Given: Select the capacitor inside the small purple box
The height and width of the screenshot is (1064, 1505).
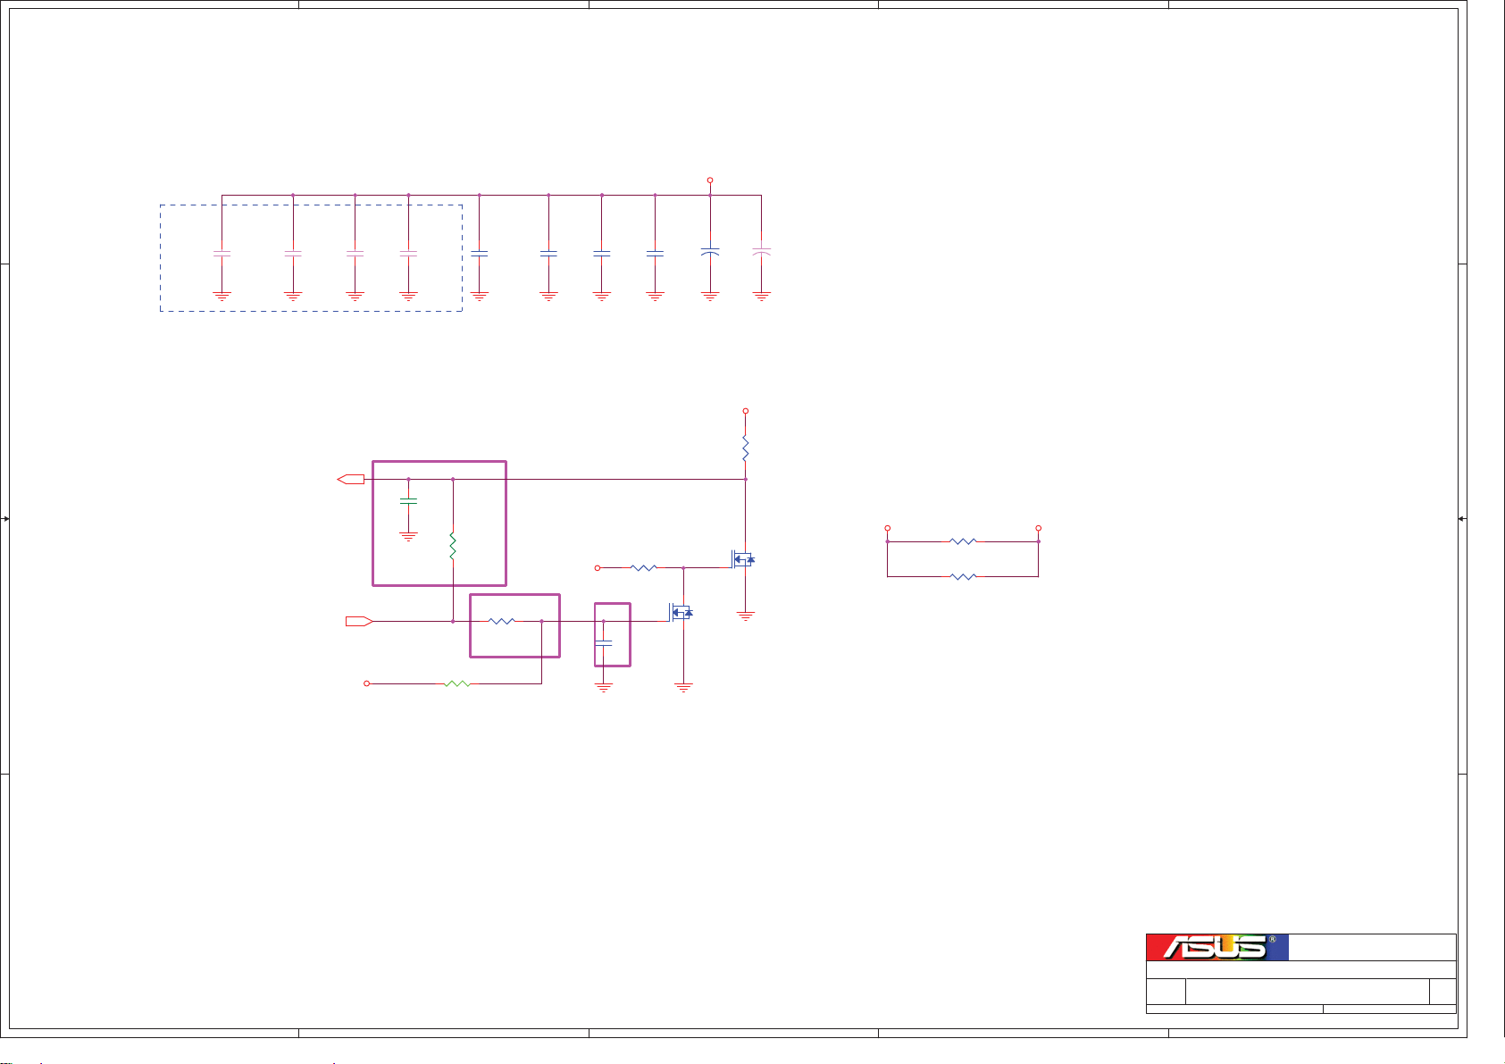Looking at the screenshot, I should [604, 643].
